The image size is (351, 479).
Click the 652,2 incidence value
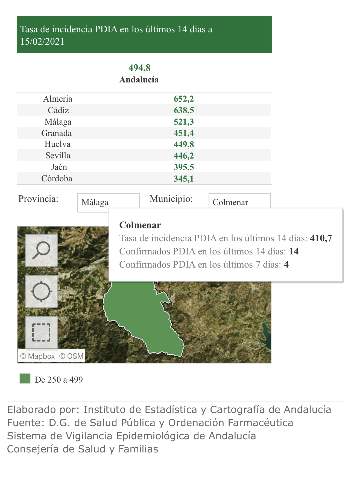[184, 99]
